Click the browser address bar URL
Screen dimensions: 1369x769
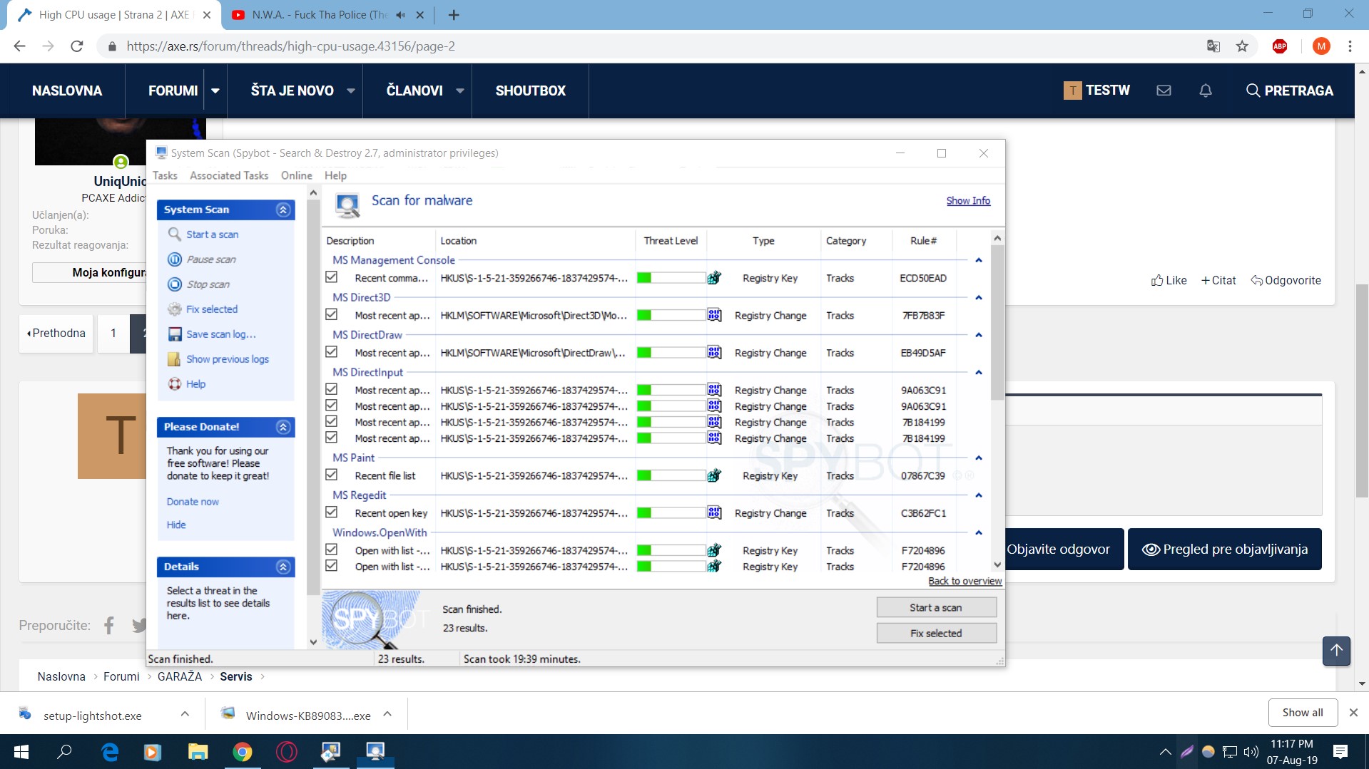pos(290,46)
